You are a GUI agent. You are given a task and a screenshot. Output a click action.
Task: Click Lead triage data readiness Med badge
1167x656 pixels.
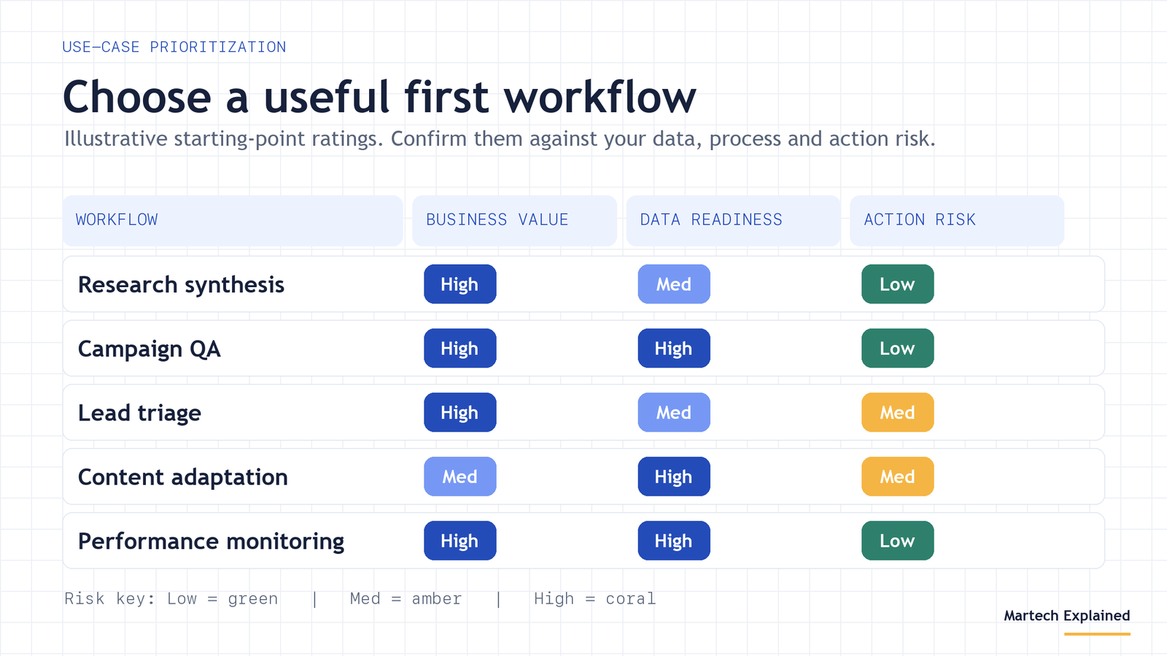tap(674, 413)
